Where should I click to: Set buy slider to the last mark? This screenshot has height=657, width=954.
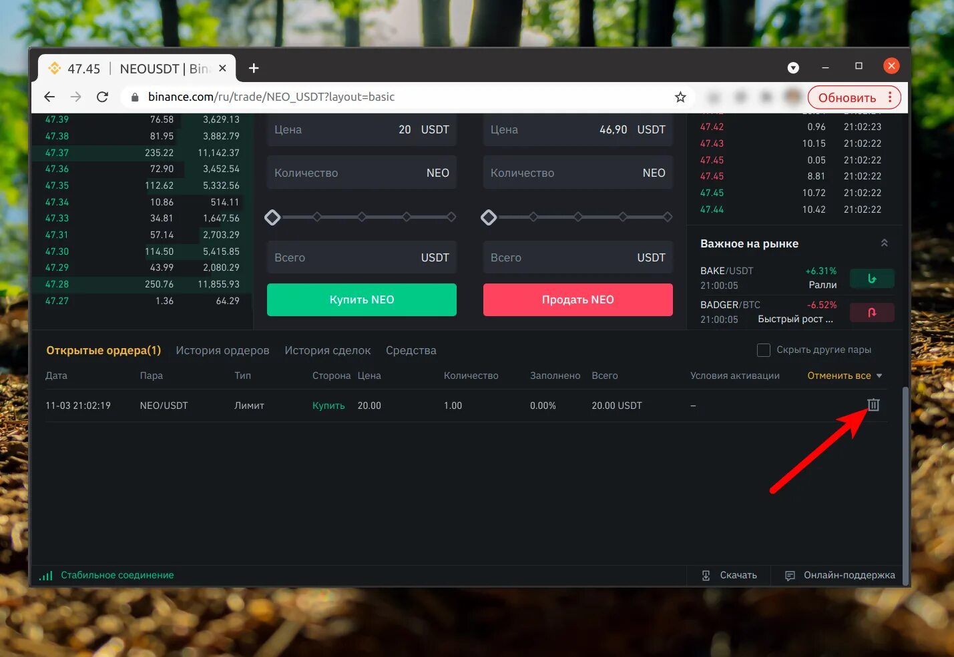pyautogui.click(x=451, y=217)
